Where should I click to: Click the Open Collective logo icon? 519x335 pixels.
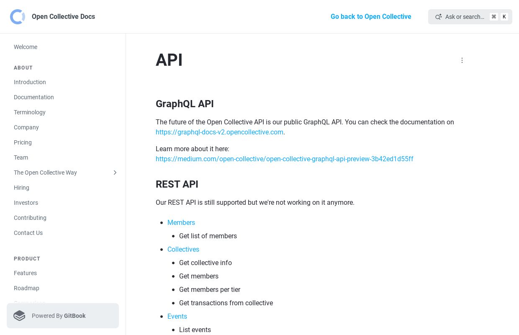click(18, 17)
